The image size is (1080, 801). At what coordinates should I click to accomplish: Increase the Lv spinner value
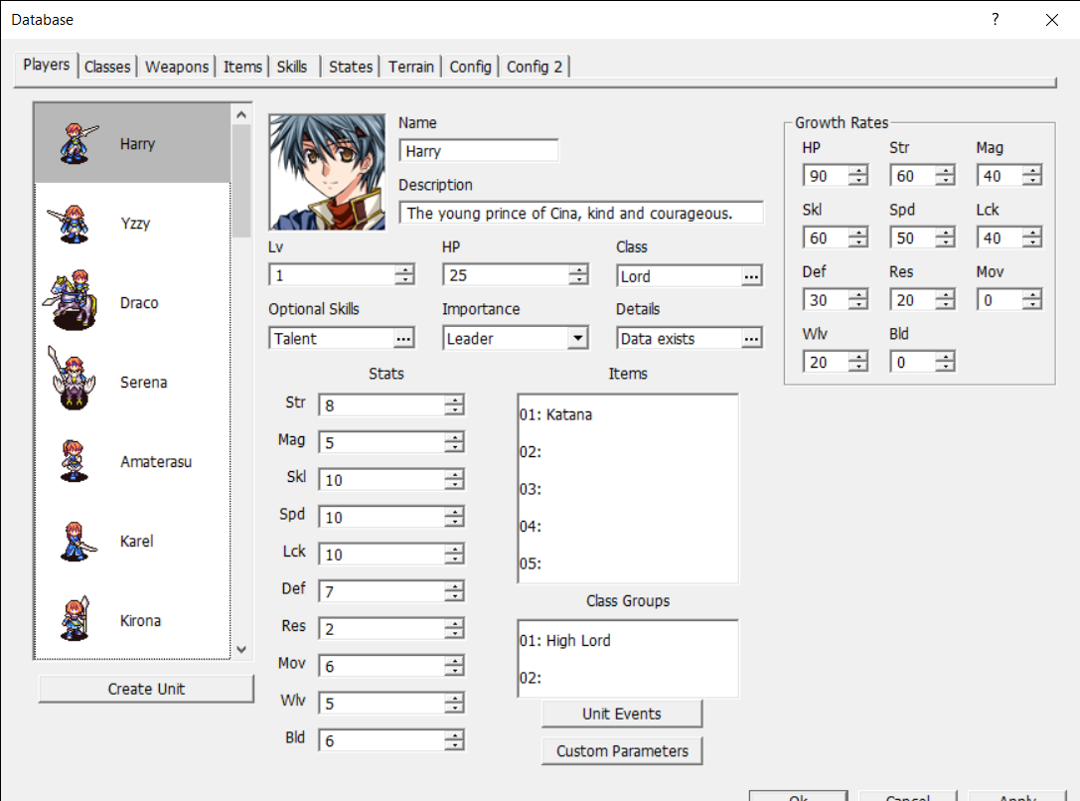404,271
